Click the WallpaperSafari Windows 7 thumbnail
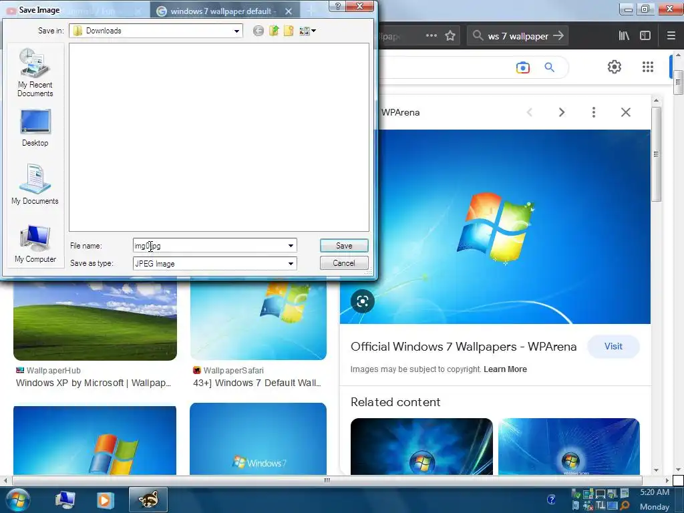Image resolution: width=684 pixels, height=513 pixels. tap(259, 321)
